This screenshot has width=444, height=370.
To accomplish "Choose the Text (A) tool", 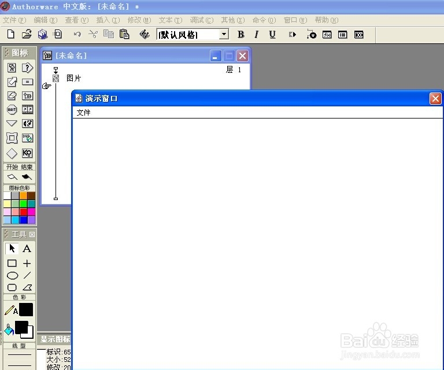I will click(27, 248).
